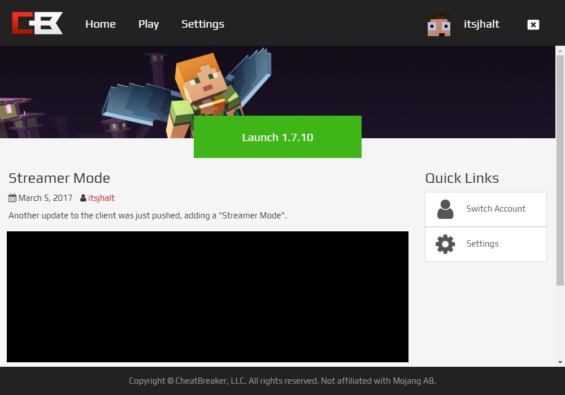Open the Streamer Mode post title

[59, 178]
